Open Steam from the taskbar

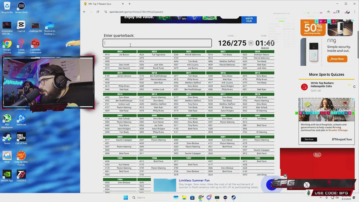tap(233, 198)
